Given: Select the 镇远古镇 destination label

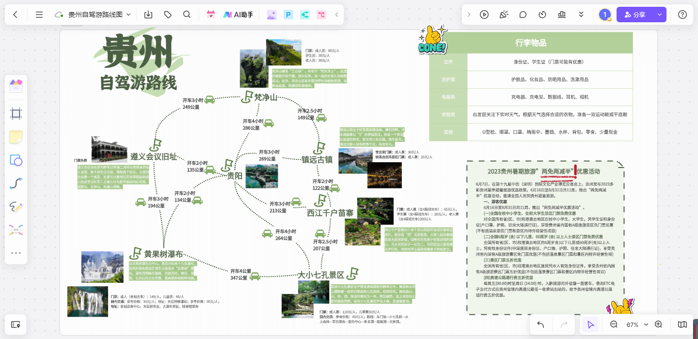Looking at the screenshot, I should [317, 159].
